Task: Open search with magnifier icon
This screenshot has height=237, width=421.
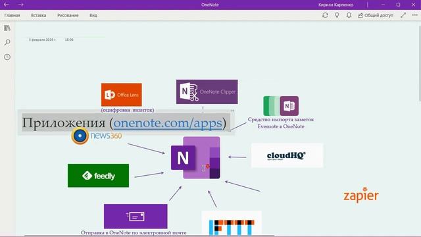Action: (7, 42)
